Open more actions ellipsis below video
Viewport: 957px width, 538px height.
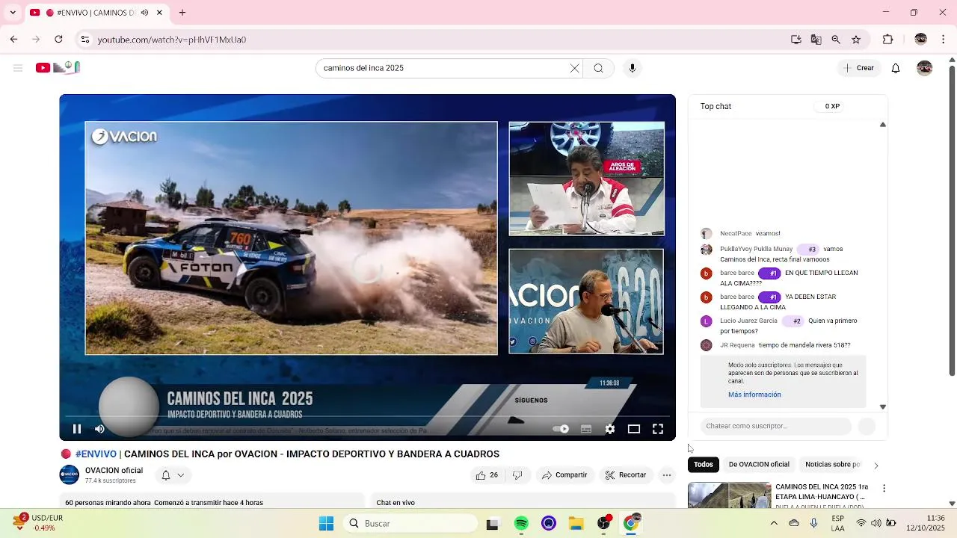coord(667,475)
